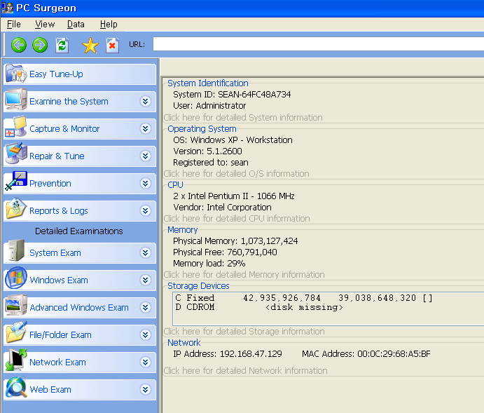Open the View menu
The height and width of the screenshot is (413, 484).
click(45, 24)
